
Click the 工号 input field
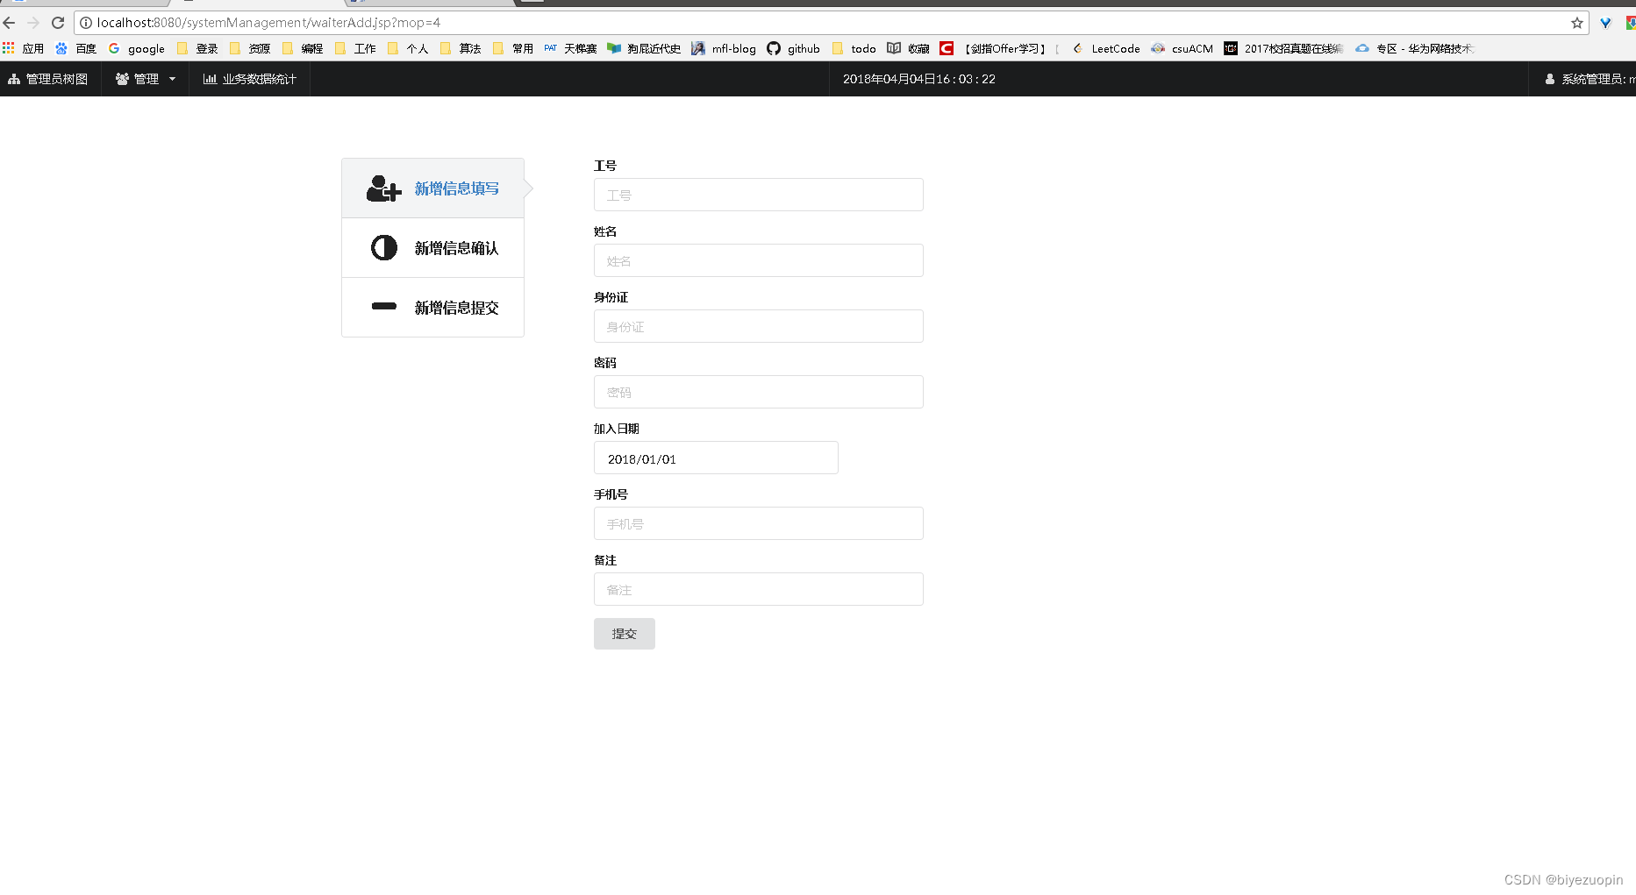tap(759, 195)
